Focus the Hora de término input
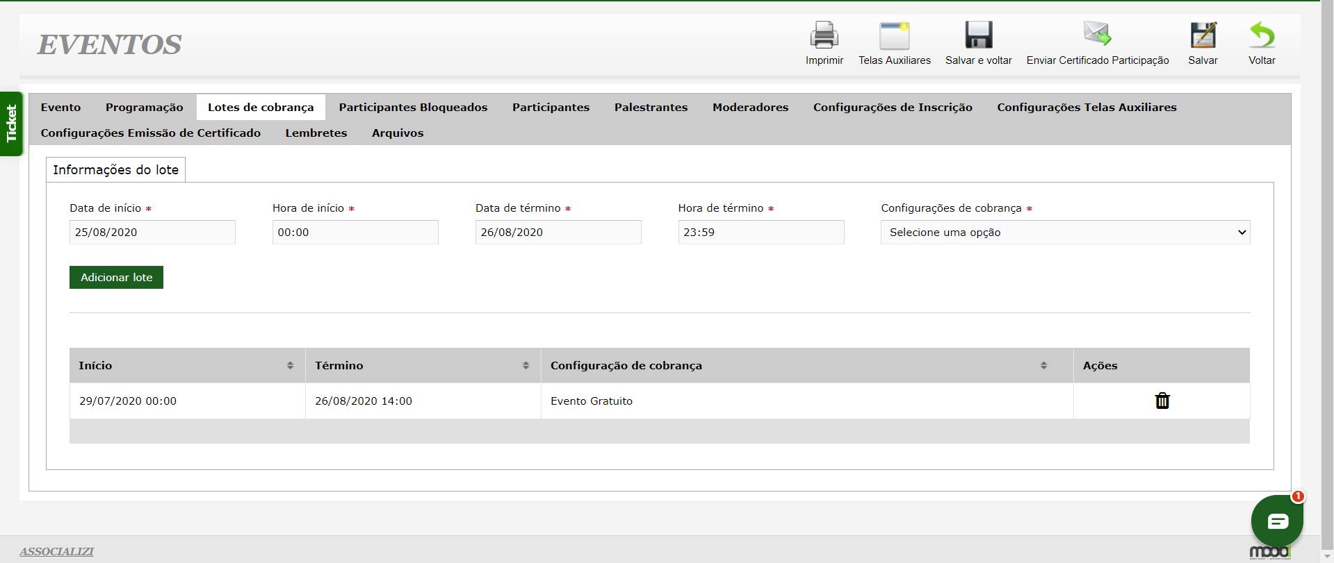This screenshot has width=1334, height=563. click(x=760, y=233)
